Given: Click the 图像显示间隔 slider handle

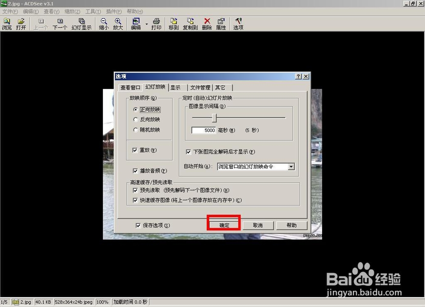Looking at the screenshot, I should (x=214, y=118).
